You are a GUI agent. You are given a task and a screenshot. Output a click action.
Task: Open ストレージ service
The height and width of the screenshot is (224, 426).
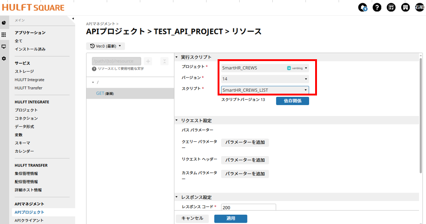click(24, 71)
